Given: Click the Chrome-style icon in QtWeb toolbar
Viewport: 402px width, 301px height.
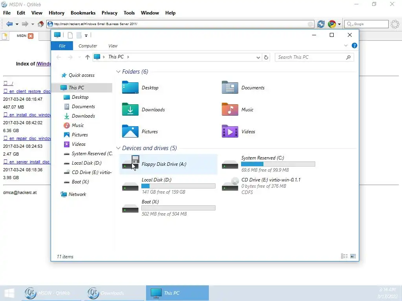Looking at the screenshot, I should coord(332,24).
